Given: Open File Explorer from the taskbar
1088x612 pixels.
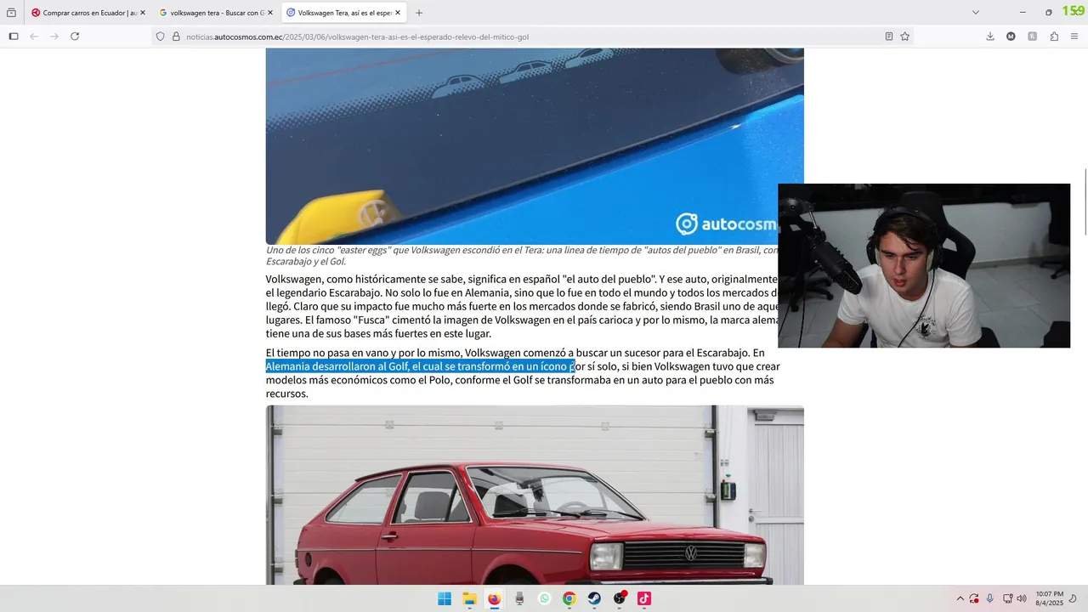Looking at the screenshot, I should pyautogui.click(x=469, y=598).
